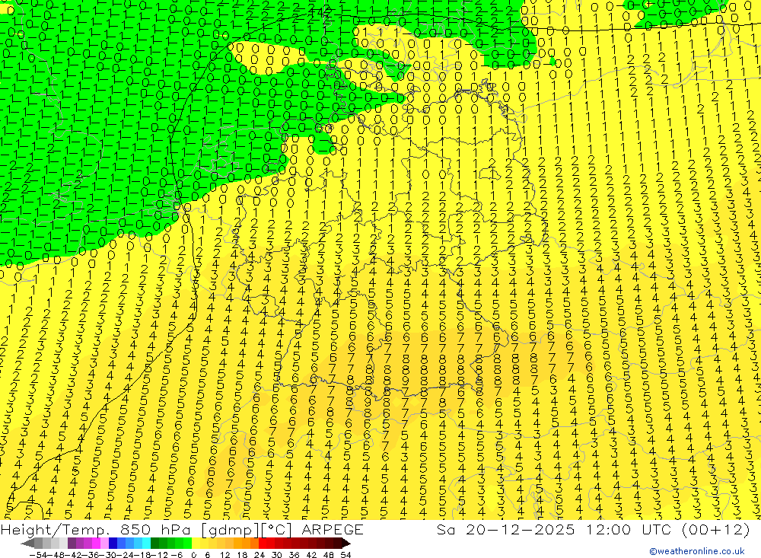Click the 'Height/Temp. 850 hPa' chart title
This screenshot has width=761, height=558.
click(97, 530)
